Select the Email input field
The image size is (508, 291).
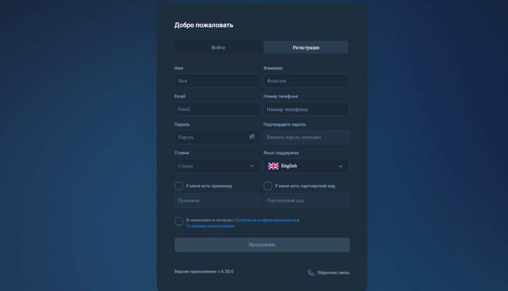[217, 109]
